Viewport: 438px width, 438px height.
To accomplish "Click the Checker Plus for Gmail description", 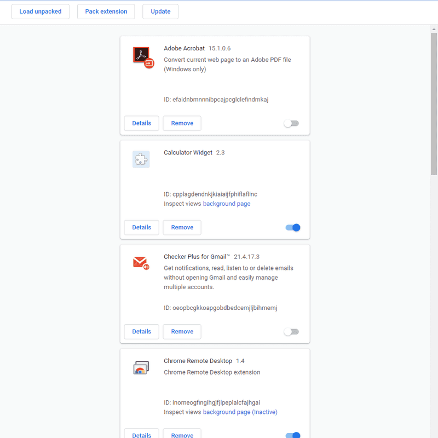I will click(228, 278).
